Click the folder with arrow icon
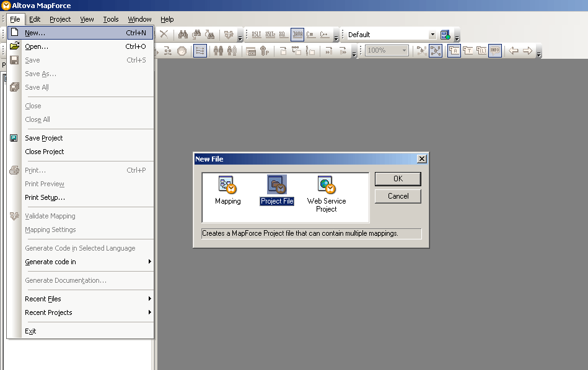This screenshot has height=370, width=588. point(283,51)
